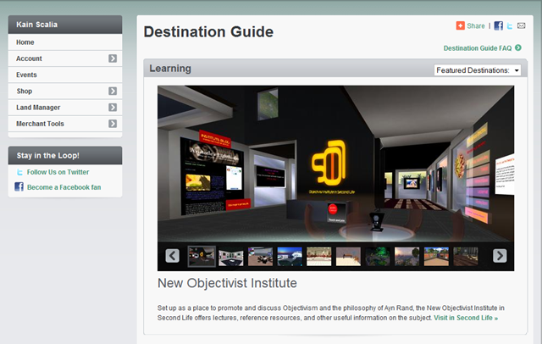Screen dimensions: 542x344
Task: Click Visit in Second Life link
Action: tap(466, 318)
